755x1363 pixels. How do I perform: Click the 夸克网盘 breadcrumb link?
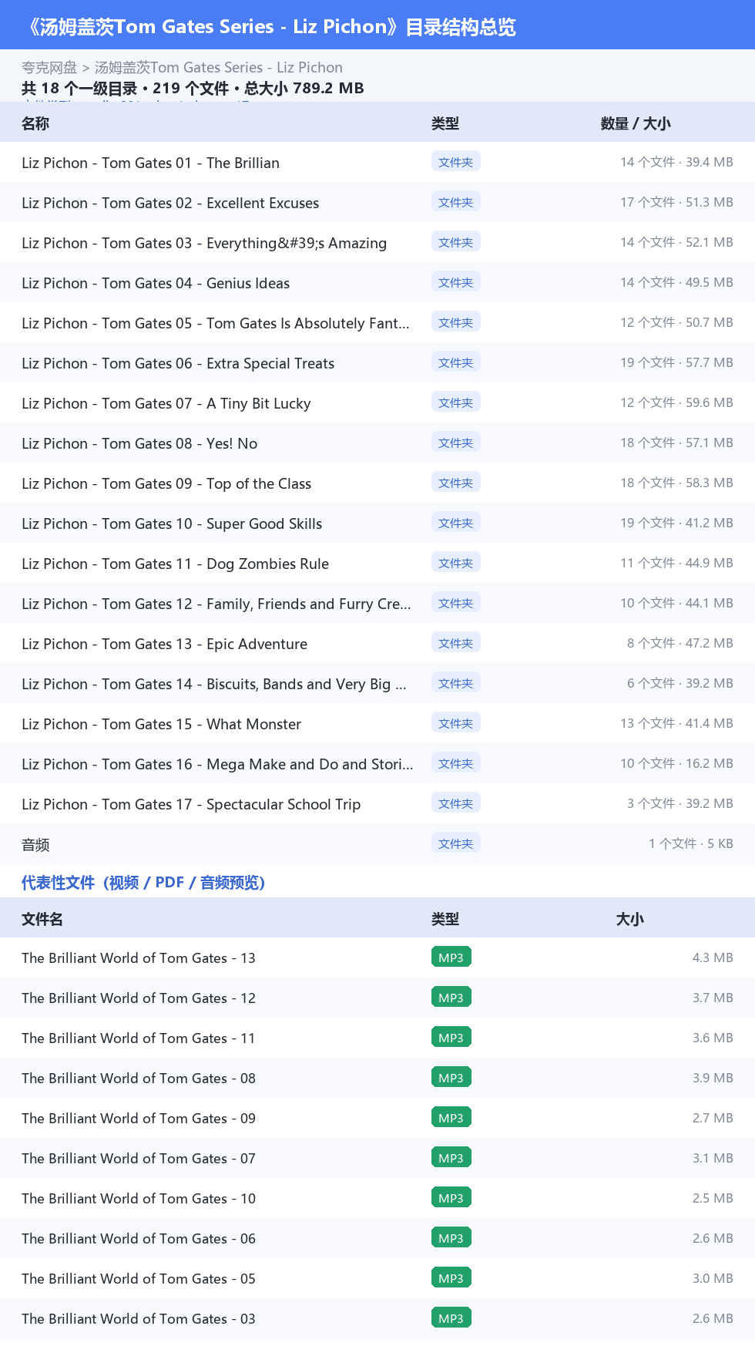click(x=49, y=68)
